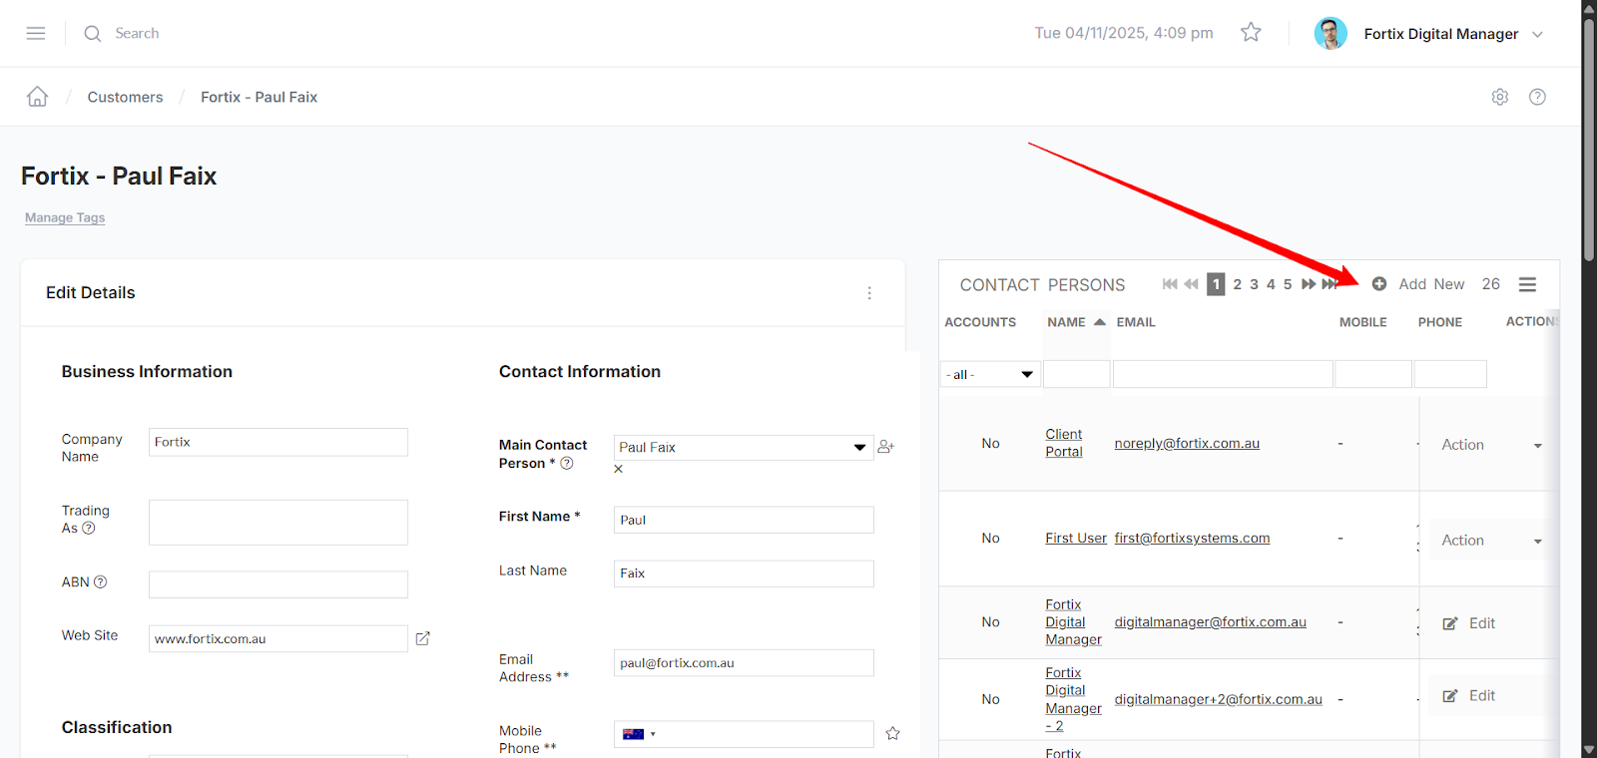Click the digitalmanager@fortix.com.au email link

[x=1210, y=621]
